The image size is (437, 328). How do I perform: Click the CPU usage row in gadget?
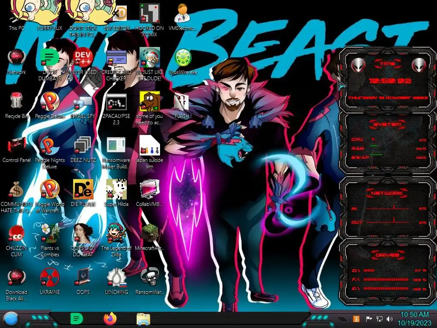[x=389, y=140]
